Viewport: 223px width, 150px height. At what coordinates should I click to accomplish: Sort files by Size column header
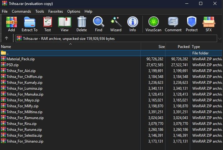[x=153, y=47]
